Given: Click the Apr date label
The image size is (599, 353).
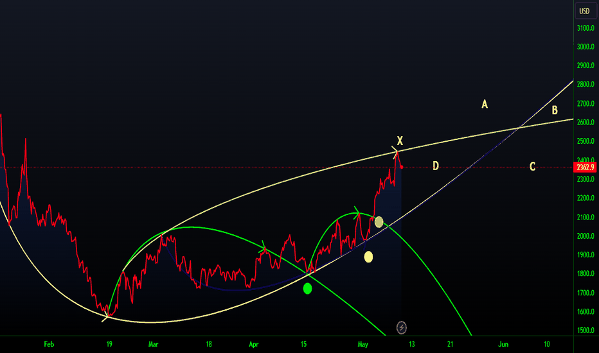Looking at the screenshot, I should pos(254,344).
